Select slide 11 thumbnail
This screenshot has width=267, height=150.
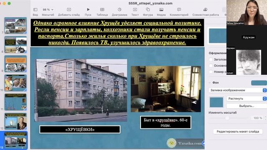point(15,102)
